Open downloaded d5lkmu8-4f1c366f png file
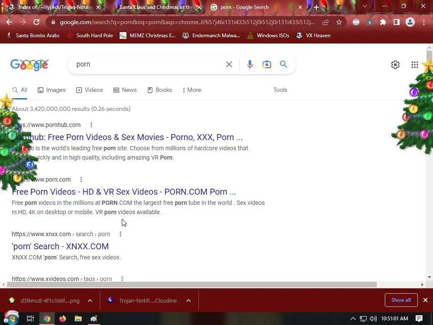433x325 pixels. click(44, 300)
